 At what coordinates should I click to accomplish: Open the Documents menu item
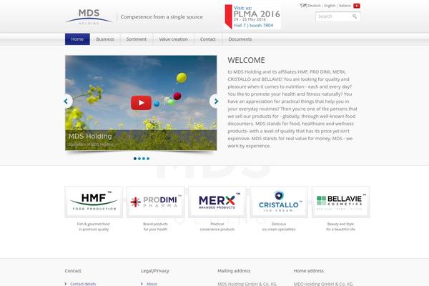pyautogui.click(x=240, y=39)
